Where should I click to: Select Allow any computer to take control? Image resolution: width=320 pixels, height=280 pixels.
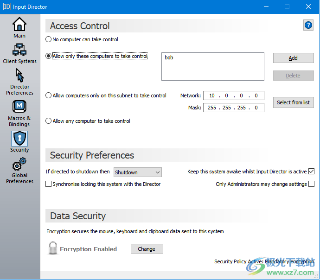tap(48, 121)
